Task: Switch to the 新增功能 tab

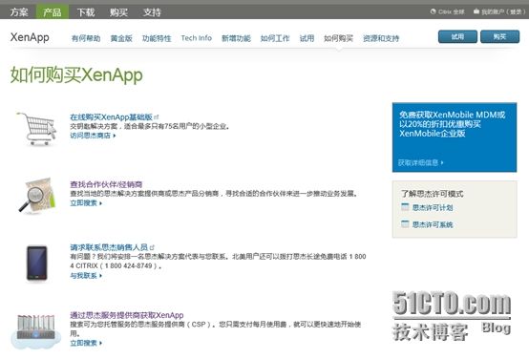Action: click(236, 38)
